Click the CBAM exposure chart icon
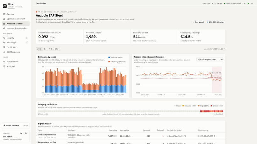This screenshot has height=144, width=257. (x=4, y=52)
